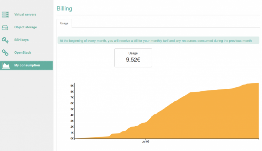Screen dimensions: 262x151
Task: Click the Usage 9.52€ summary box
Action: coord(133,58)
